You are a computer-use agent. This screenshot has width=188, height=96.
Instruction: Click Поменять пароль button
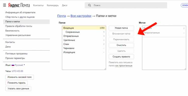[17, 83]
